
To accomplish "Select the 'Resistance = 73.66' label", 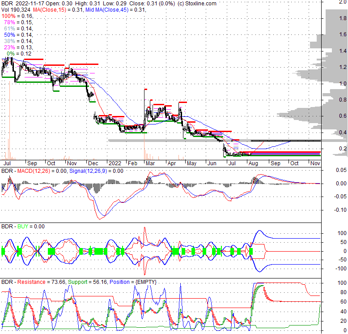I will 42,282.
